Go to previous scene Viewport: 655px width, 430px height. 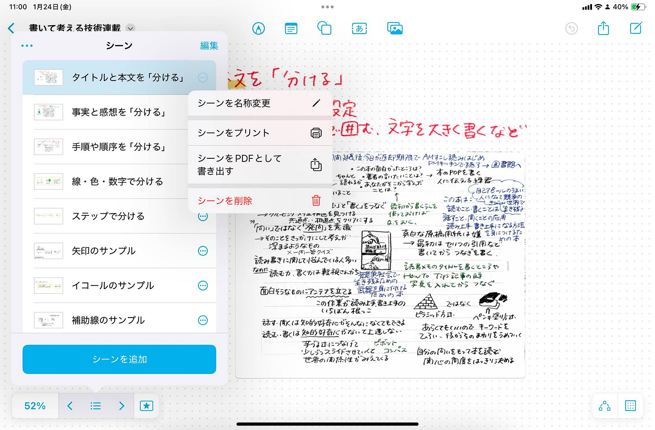(x=70, y=406)
